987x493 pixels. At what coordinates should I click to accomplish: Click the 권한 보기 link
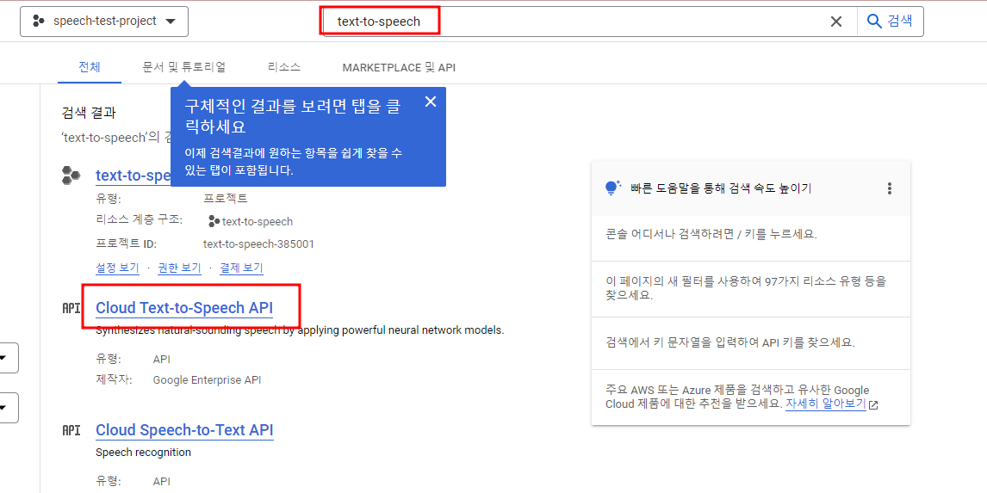point(179,268)
